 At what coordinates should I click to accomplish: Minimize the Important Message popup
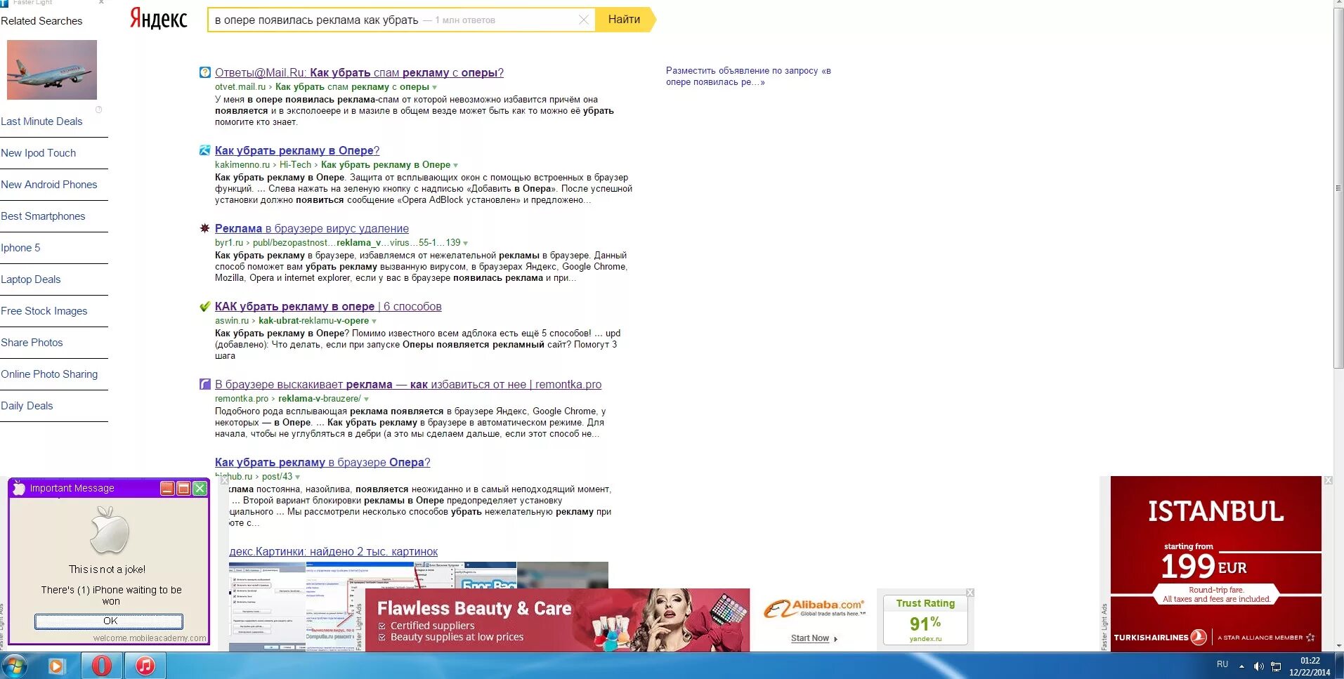click(167, 488)
